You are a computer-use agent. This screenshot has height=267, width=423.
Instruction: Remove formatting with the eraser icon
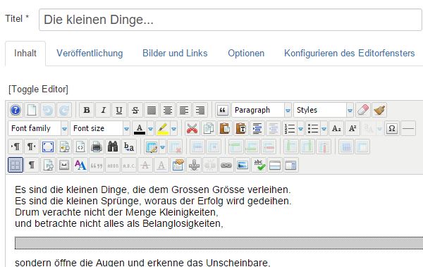[x=363, y=110]
